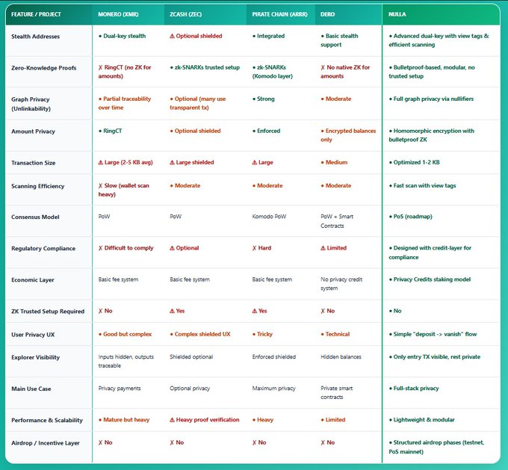Image resolution: width=508 pixels, height=470 pixels.
Task: Select the Main Use Case row label
Action: tap(31, 389)
